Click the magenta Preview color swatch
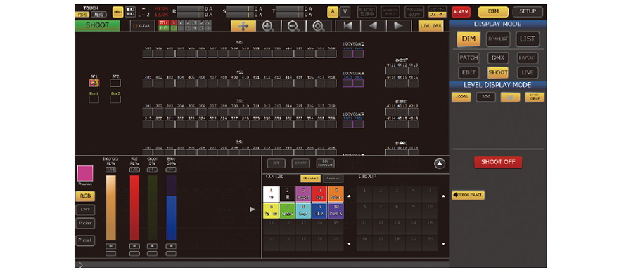 click(85, 174)
